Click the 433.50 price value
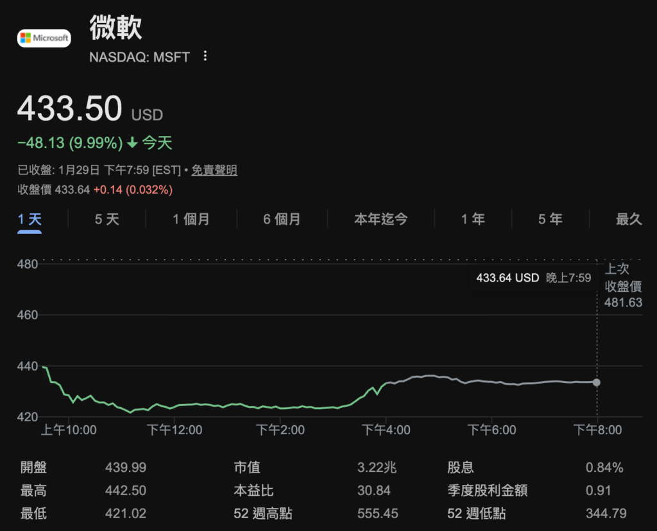This screenshot has width=657, height=531. (x=69, y=108)
